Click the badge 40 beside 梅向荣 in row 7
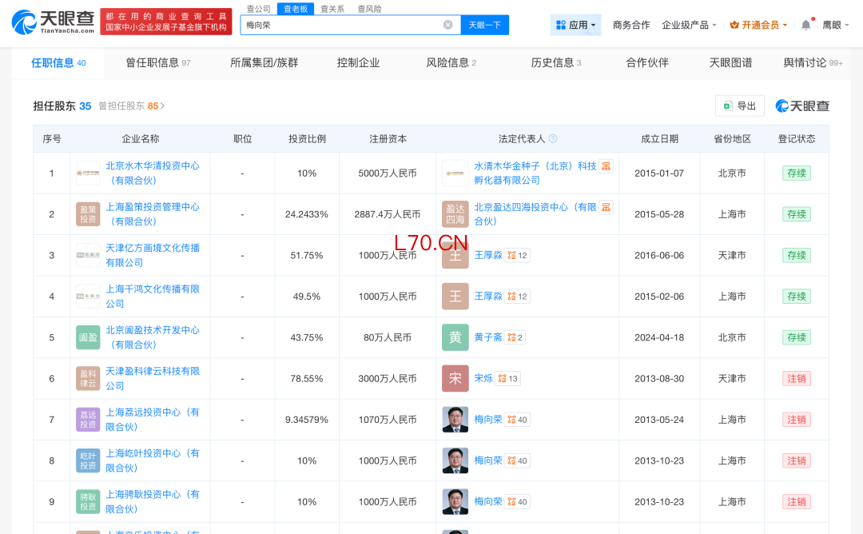Viewport: 863px width, 534px height. point(517,420)
